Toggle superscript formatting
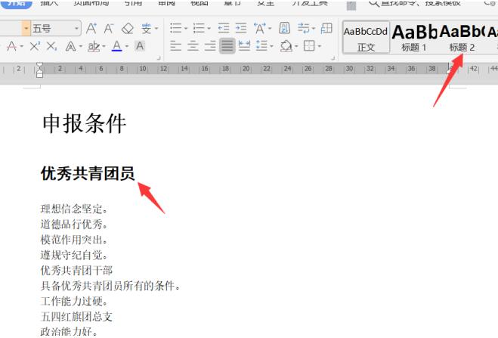498x338 pixels. (35, 46)
